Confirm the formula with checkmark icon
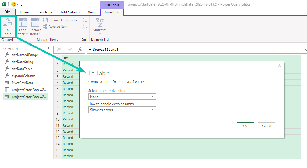 pos(70,49)
